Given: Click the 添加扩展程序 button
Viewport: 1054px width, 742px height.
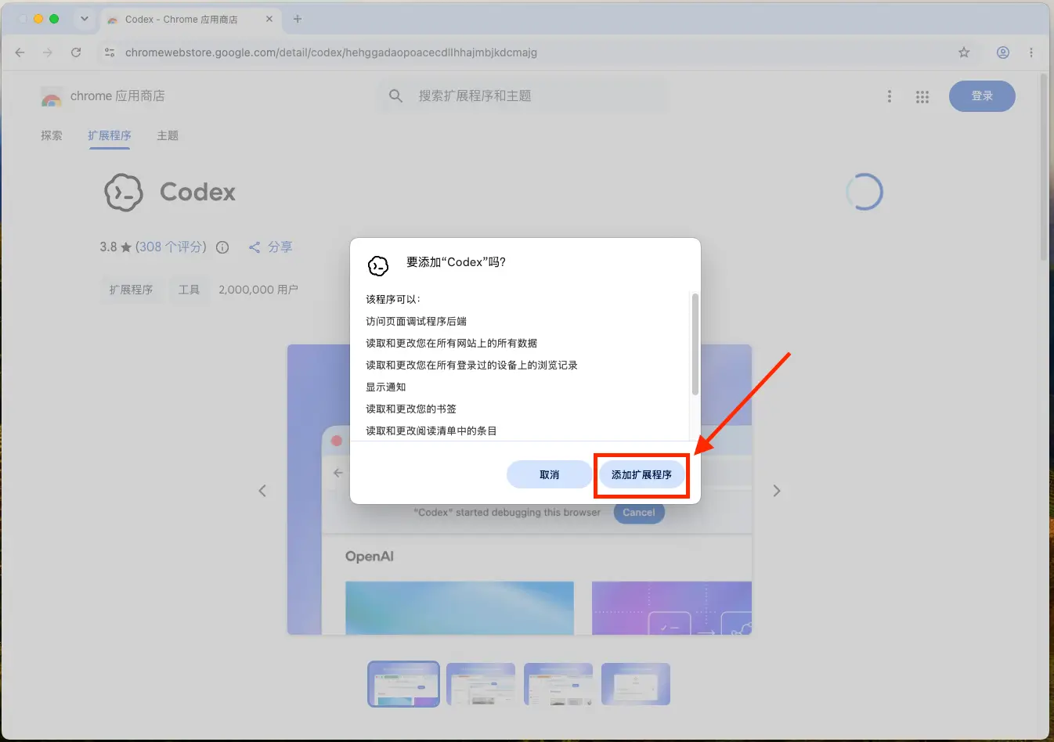Looking at the screenshot, I should [x=641, y=474].
